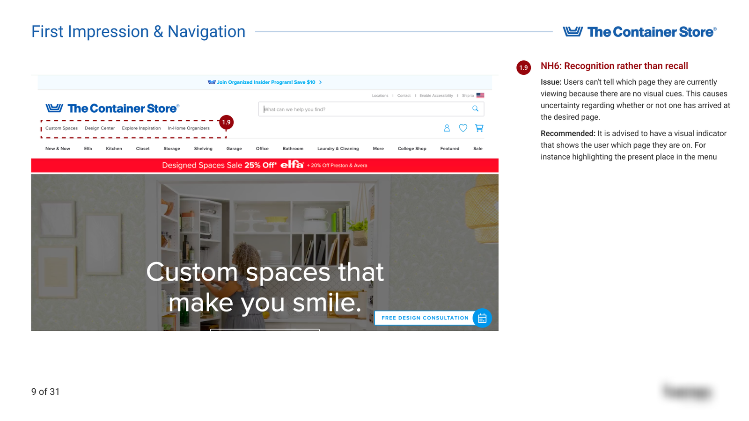Screen dimensions: 749x421
Task: Click the Designed Spaces Sale red banner
Action: (264, 165)
